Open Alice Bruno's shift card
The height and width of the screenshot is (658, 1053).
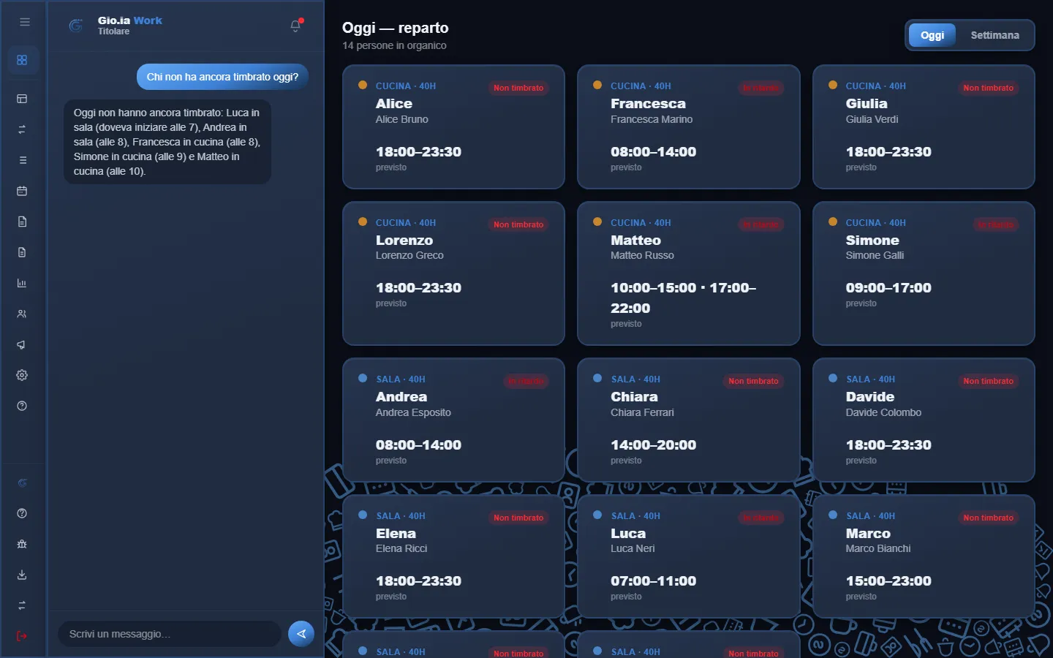453,127
